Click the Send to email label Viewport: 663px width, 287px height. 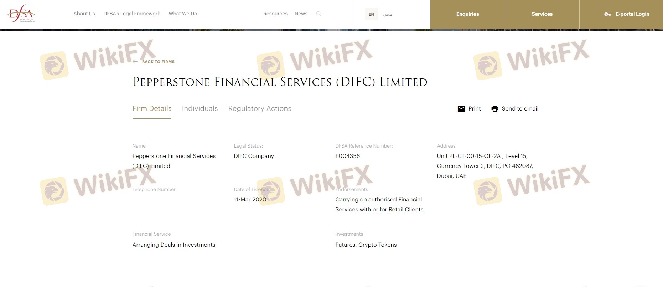(520, 109)
